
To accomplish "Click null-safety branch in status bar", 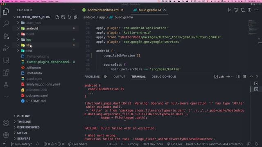I will (x=21, y=144).
